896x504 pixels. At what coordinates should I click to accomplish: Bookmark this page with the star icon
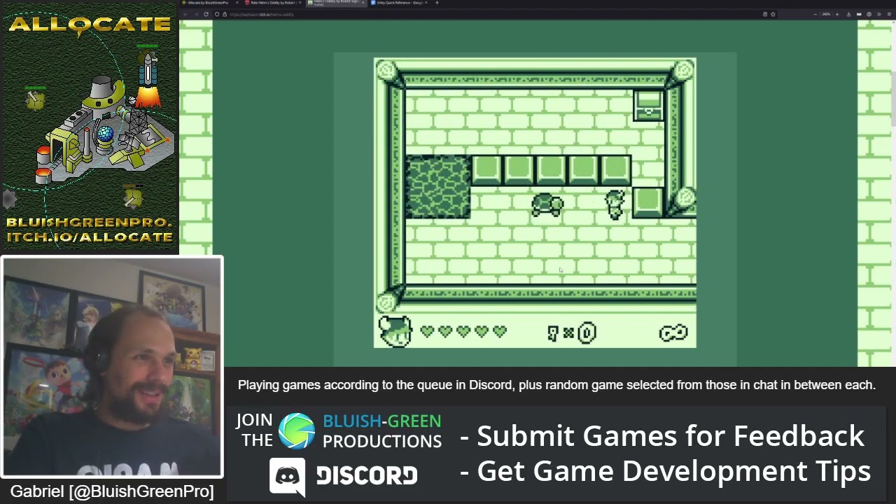point(773,14)
